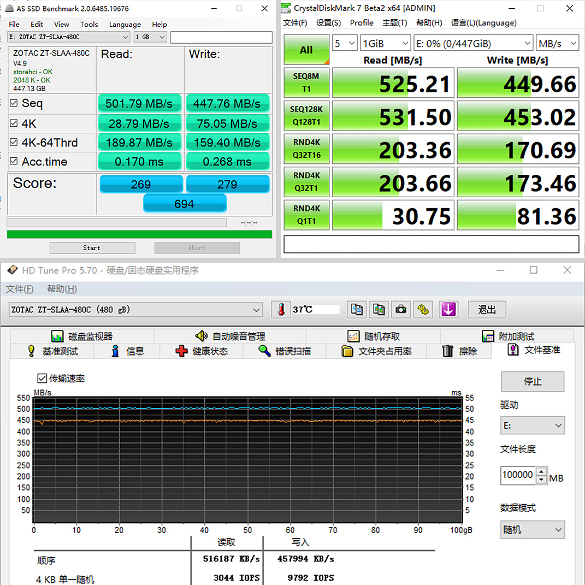Screen dimensions: 585x585
Task: Open HD Tune options wrench icon
Action: coord(423,310)
